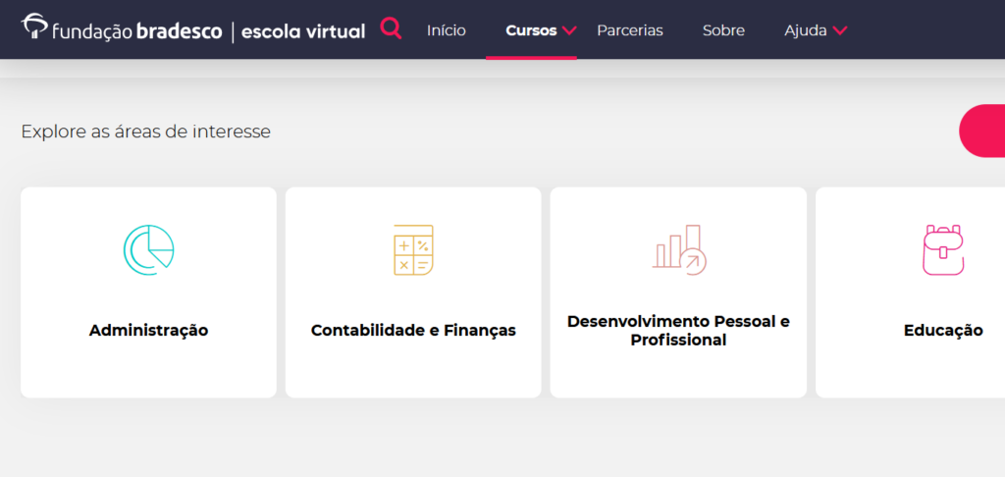Click the Fundação Bradesco tree logo icon
1005x477 pixels.
coord(34,26)
